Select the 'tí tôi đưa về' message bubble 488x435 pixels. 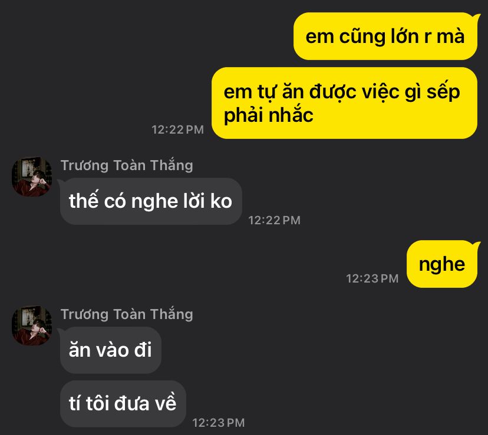(x=123, y=404)
